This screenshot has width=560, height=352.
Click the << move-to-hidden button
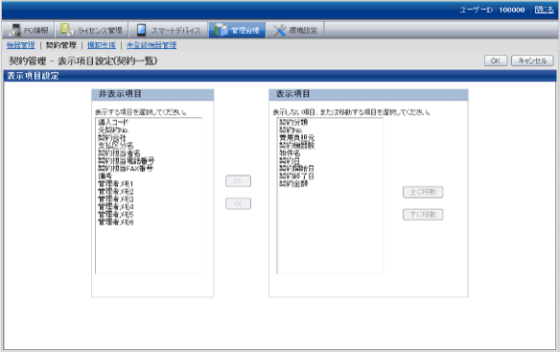point(238,203)
